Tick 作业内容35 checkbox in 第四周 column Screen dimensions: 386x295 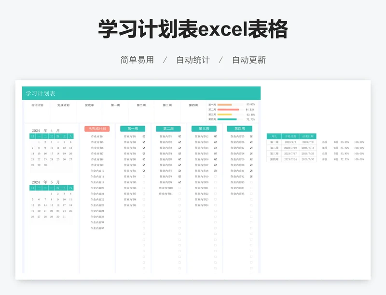[x=251, y=194]
